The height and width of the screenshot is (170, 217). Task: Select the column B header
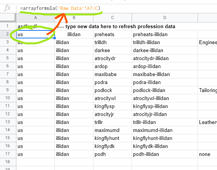pyautogui.click(x=74, y=17)
